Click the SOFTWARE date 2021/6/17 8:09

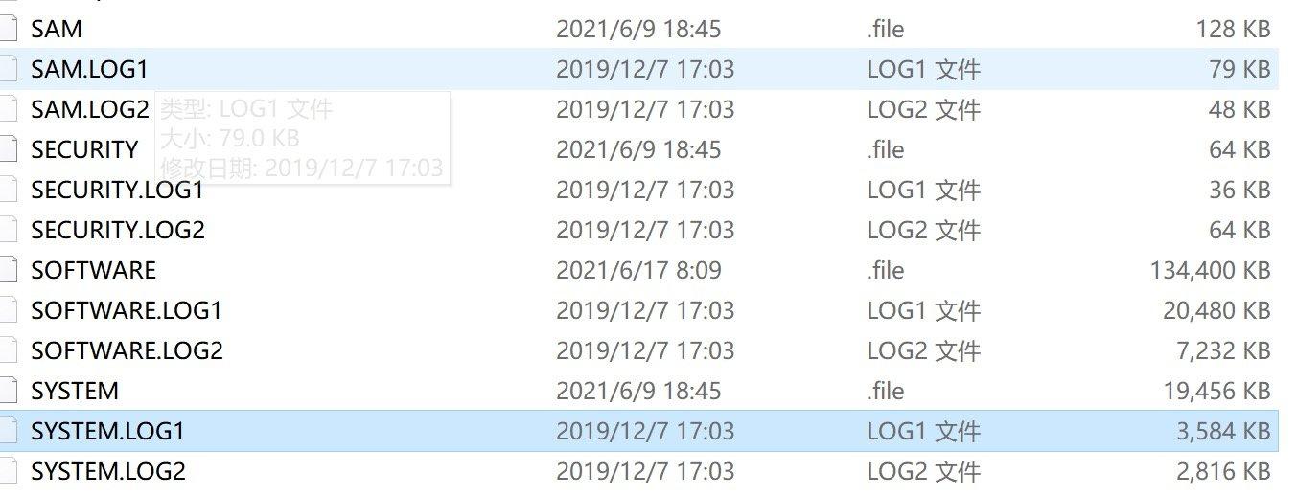pyautogui.click(x=638, y=270)
